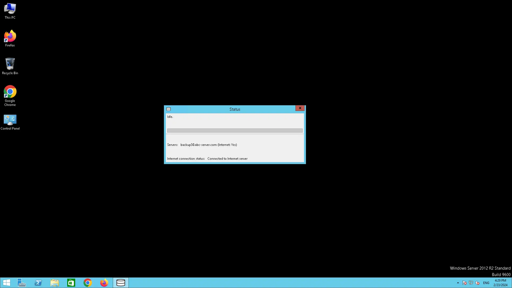
Task: Click the network status icon in the tray
Action: pyautogui.click(x=471, y=283)
